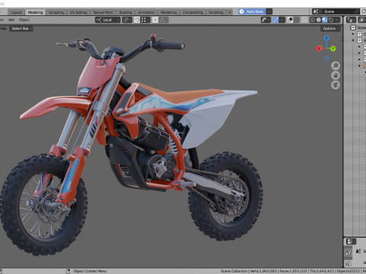Image resolution: width=366 pixels, height=274 pixels.
Task: Open the Rendering workspace tab
Action: click(x=169, y=12)
